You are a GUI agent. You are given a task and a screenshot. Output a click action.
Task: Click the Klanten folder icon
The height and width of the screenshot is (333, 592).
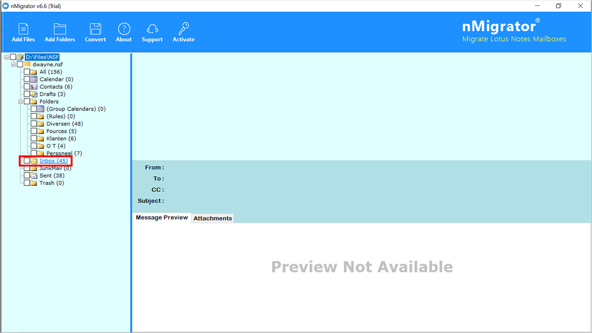coord(41,138)
